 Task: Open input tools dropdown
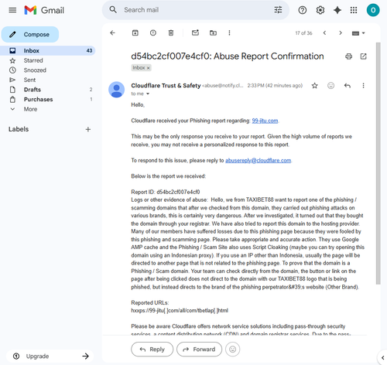click(x=358, y=33)
